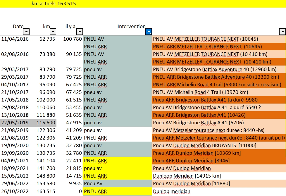The width and height of the screenshot is (286, 196).
Task: Select yellow 'pneu av' cell in 18/09/2021 row
Action: click(x=117, y=168)
